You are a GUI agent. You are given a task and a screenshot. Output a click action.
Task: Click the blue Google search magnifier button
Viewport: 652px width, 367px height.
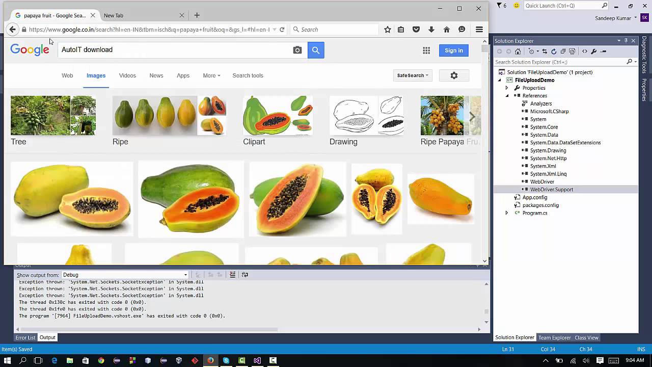tap(316, 50)
